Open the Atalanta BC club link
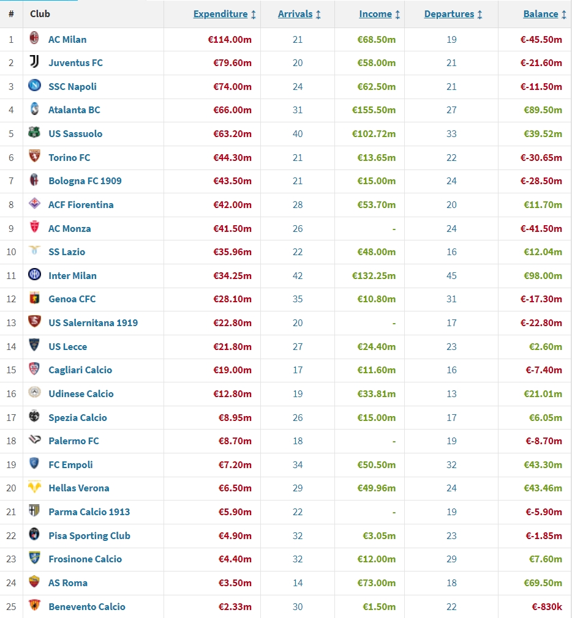This screenshot has height=618, width=572. click(74, 110)
